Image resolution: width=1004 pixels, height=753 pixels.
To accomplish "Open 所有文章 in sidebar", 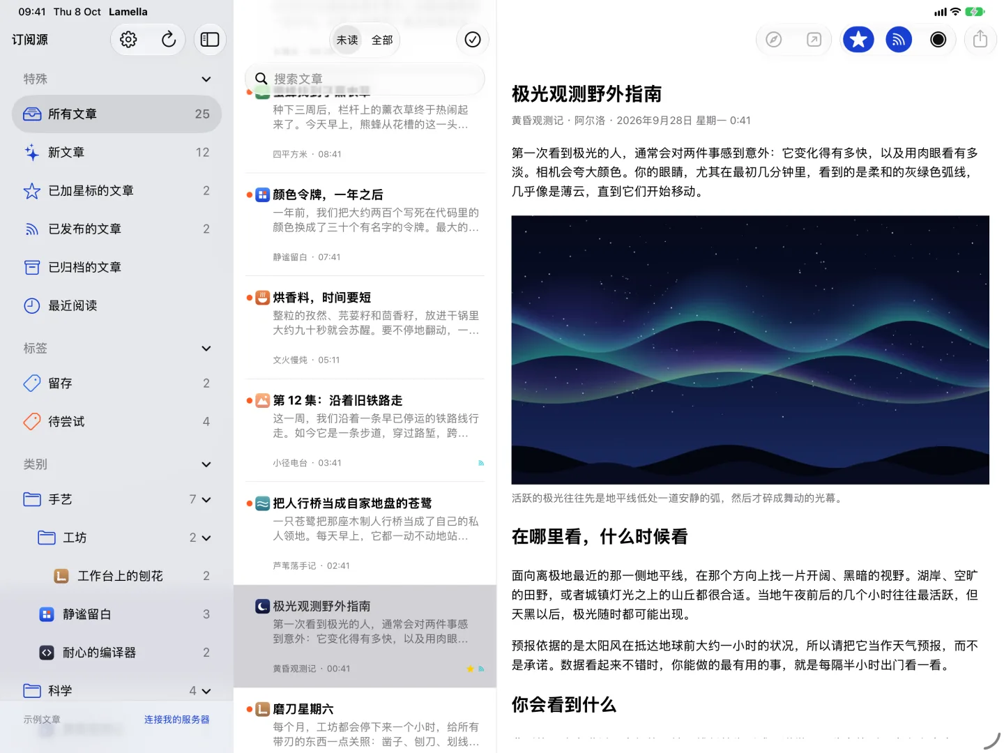I will click(116, 114).
